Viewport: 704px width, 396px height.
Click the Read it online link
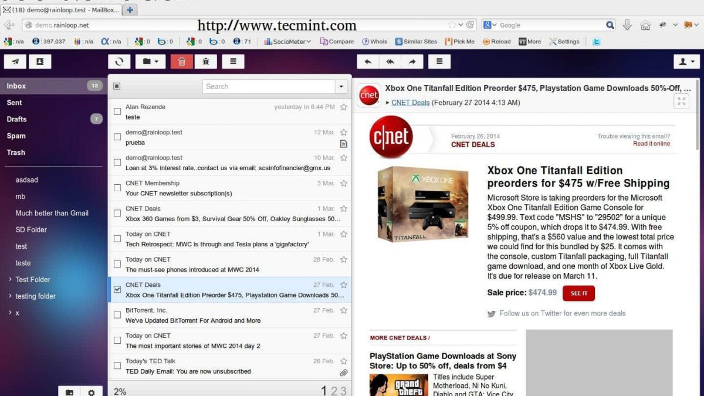(x=651, y=144)
